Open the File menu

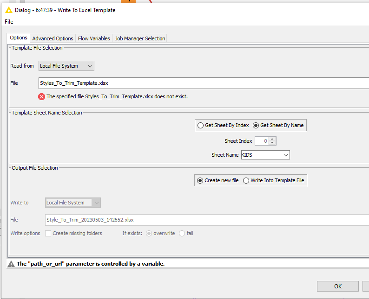pyautogui.click(x=9, y=22)
